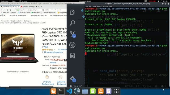Change the Python language mode in status bar
The height and width of the screenshot is (95, 170).
pyautogui.click(x=147, y=86)
